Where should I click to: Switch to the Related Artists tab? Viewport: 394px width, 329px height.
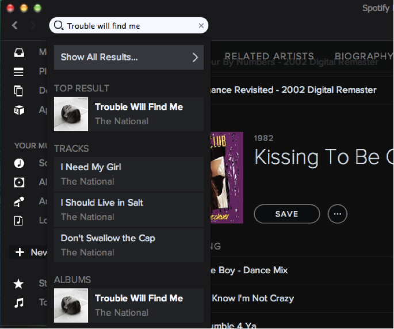pyautogui.click(x=269, y=56)
